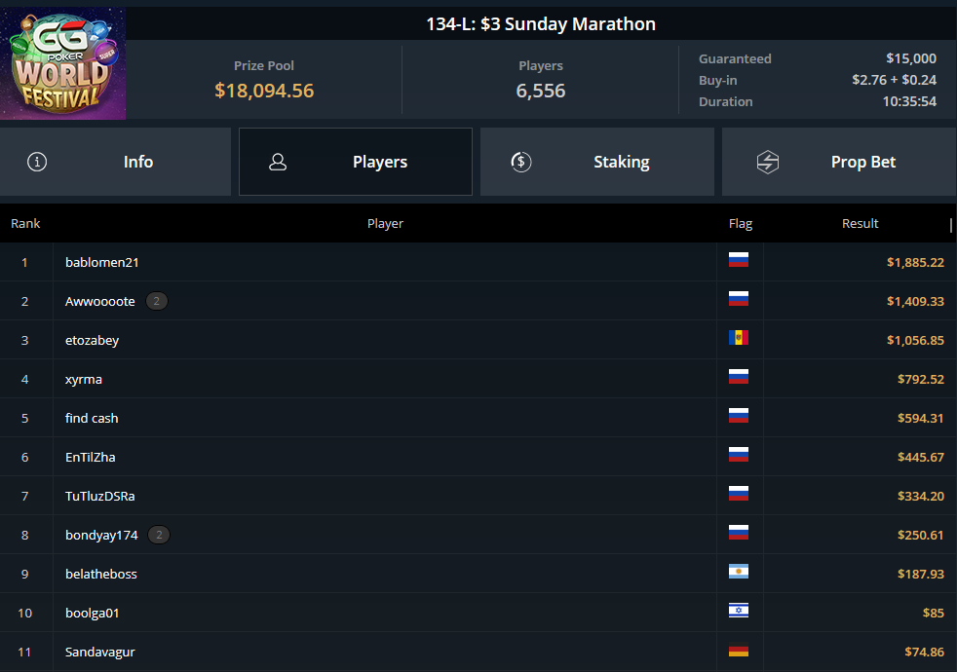Click the Argentina flag next to belatheboss
Image resolution: width=957 pixels, height=672 pixels.
point(739,572)
